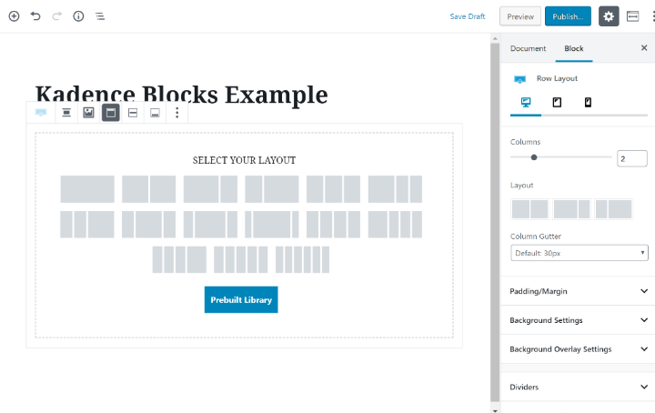Select three columns wide-right layout thumbnail
655x413 pixels.
click(87, 225)
